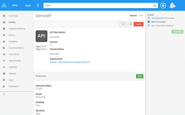The width and height of the screenshot is (185, 115).
Task: Open the Apps menu in top bar
Action: [x=28, y=5]
